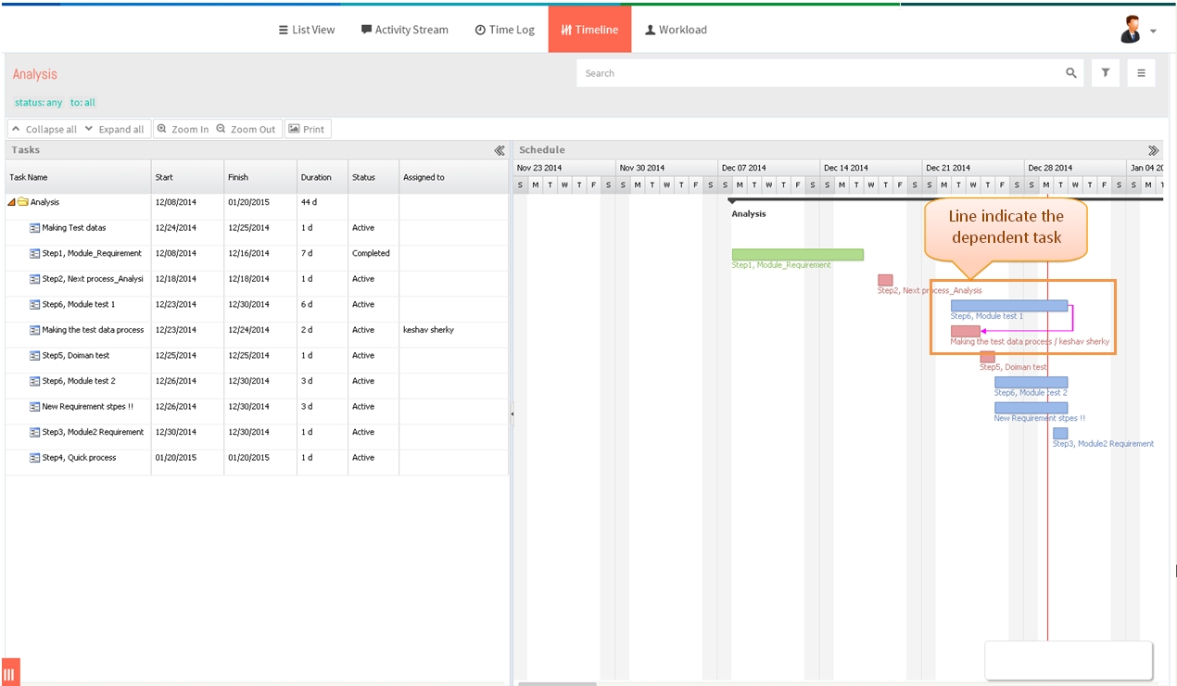The height and width of the screenshot is (686, 1177).
Task: Click the Analysis folder icon
Action: click(23, 202)
